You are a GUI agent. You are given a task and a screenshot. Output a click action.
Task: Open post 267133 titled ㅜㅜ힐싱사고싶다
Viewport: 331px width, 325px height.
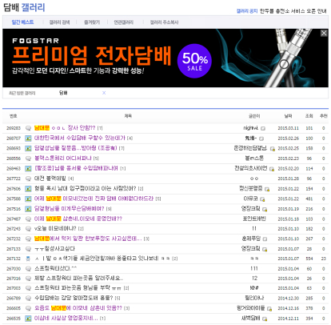click(x=54, y=249)
